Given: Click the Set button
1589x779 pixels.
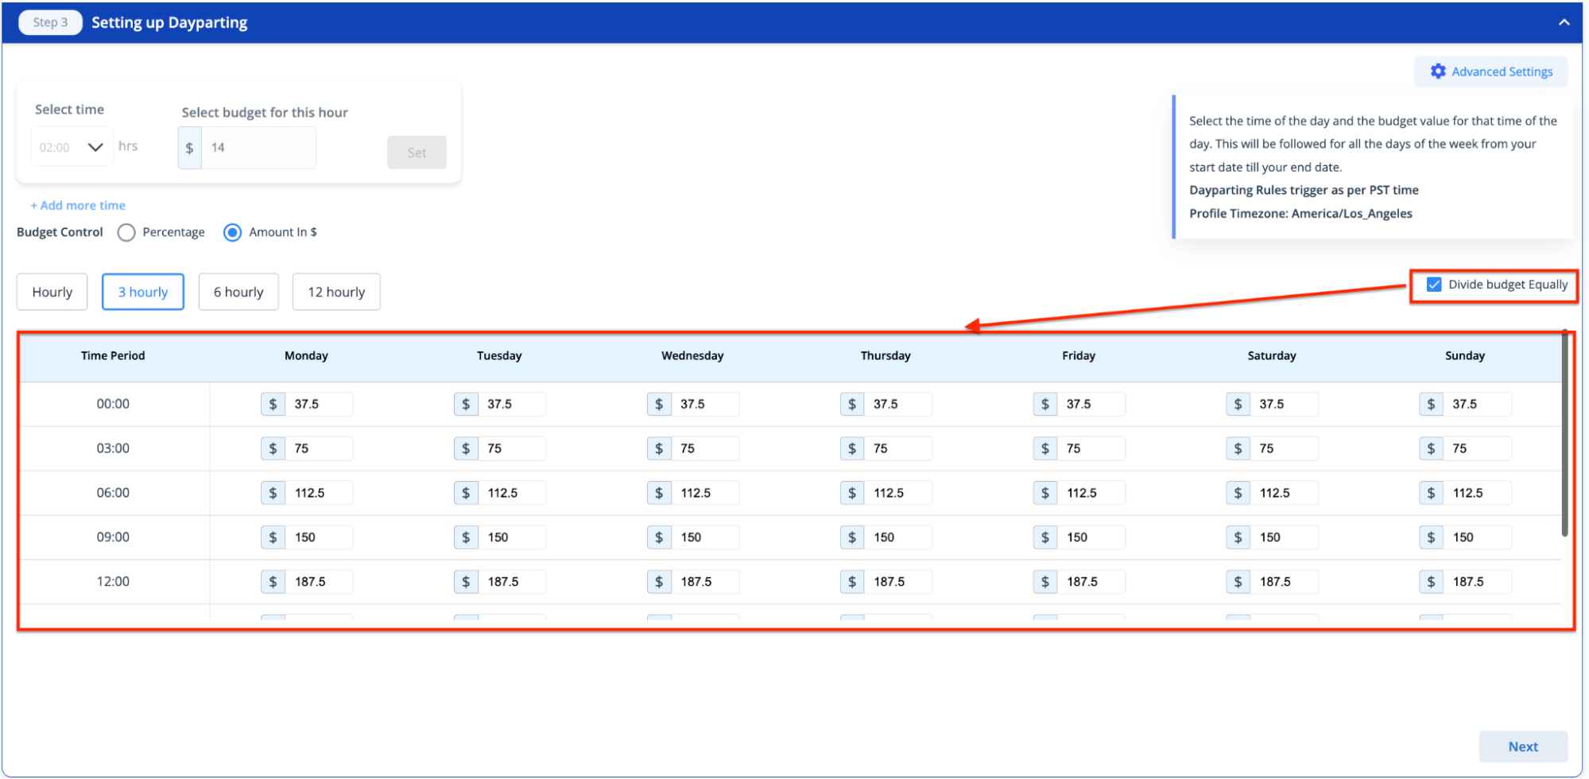Looking at the screenshot, I should point(417,153).
